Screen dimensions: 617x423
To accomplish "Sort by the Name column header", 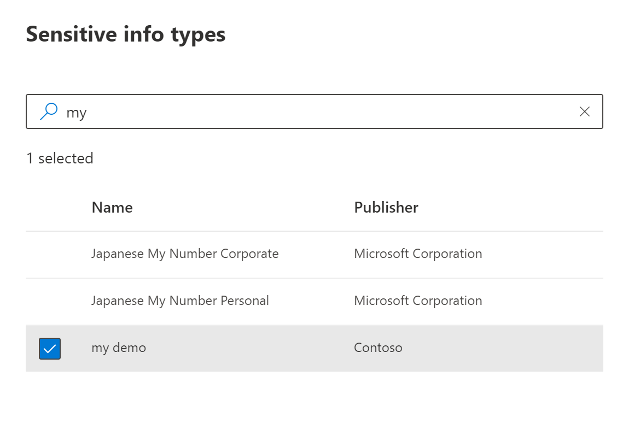I will click(112, 208).
